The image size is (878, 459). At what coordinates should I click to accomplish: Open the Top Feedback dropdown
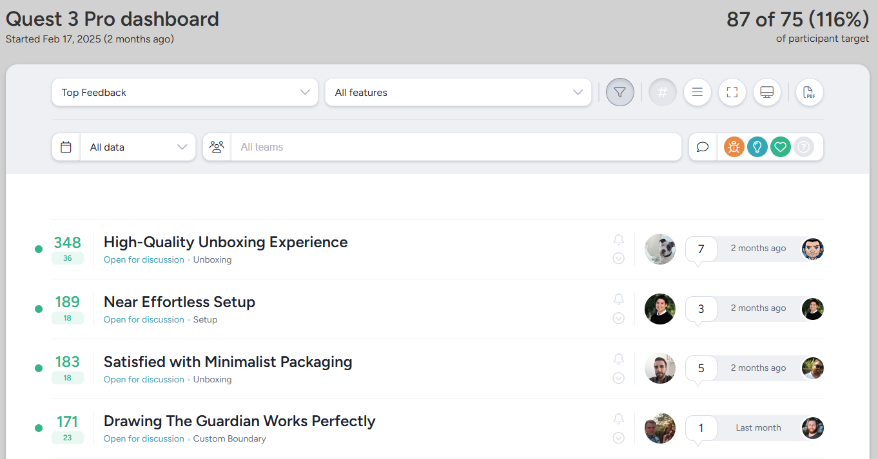pos(185,92)
